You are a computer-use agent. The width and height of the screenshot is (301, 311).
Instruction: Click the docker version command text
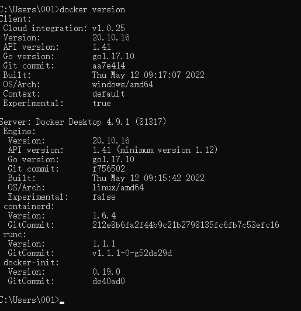point(92,10)
